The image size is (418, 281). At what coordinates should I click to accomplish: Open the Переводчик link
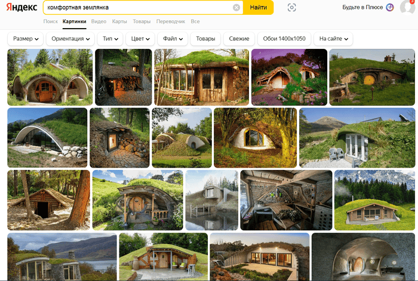point(171,21)
